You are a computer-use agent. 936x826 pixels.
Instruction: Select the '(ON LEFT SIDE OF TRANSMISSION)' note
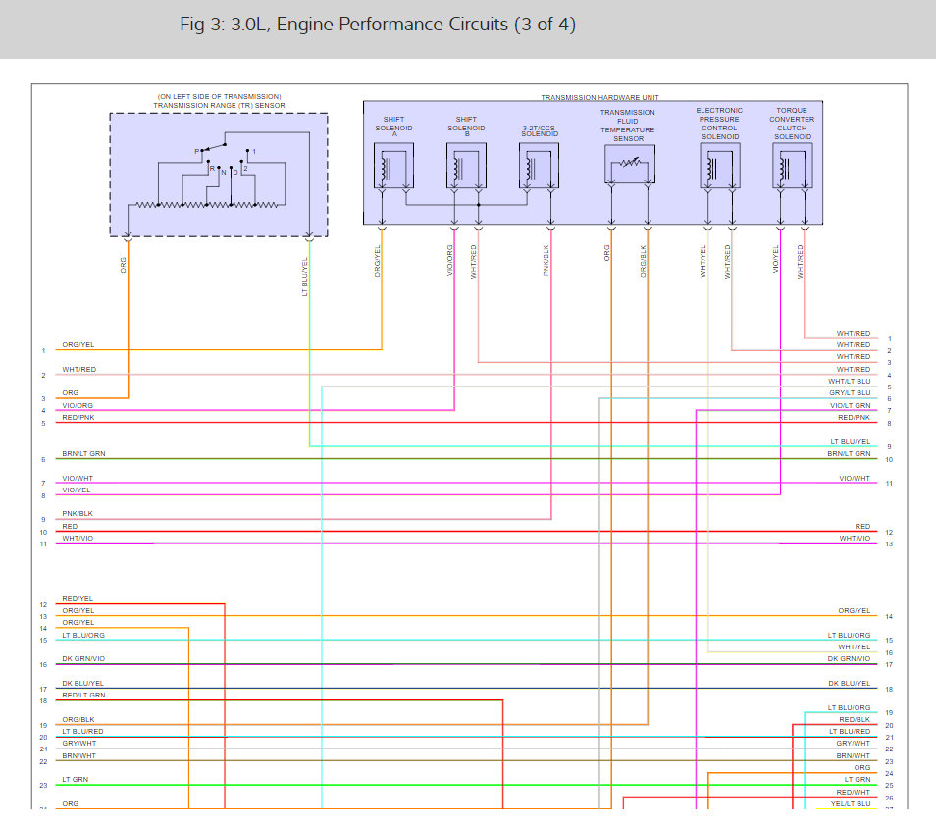pos(219,97)
